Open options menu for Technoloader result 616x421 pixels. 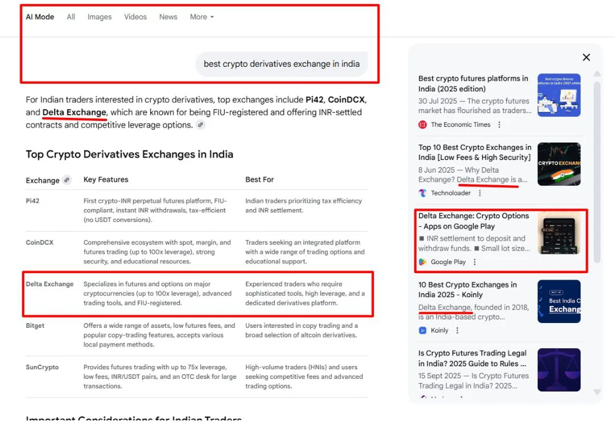click(x=480, y=193)
